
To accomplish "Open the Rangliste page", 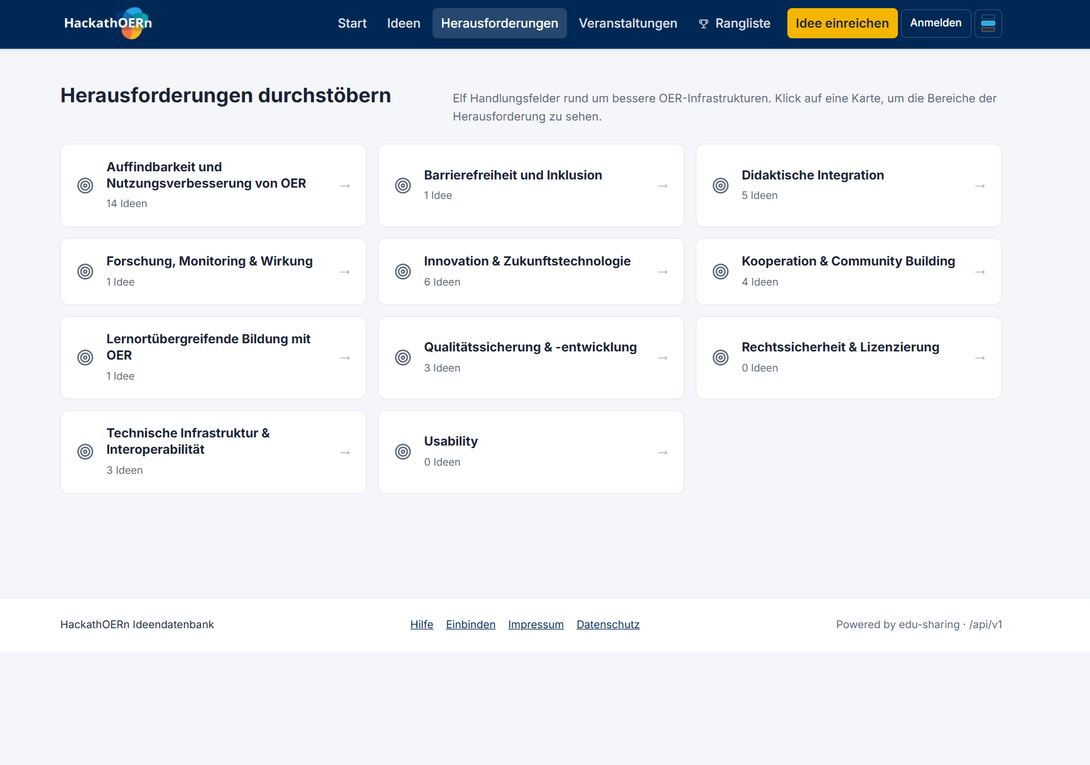I will 734,23.
